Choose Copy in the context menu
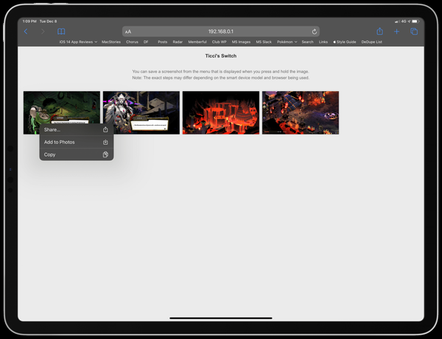Screen dimensions: 442x339 pyautogui.click(x=77, y=154)
